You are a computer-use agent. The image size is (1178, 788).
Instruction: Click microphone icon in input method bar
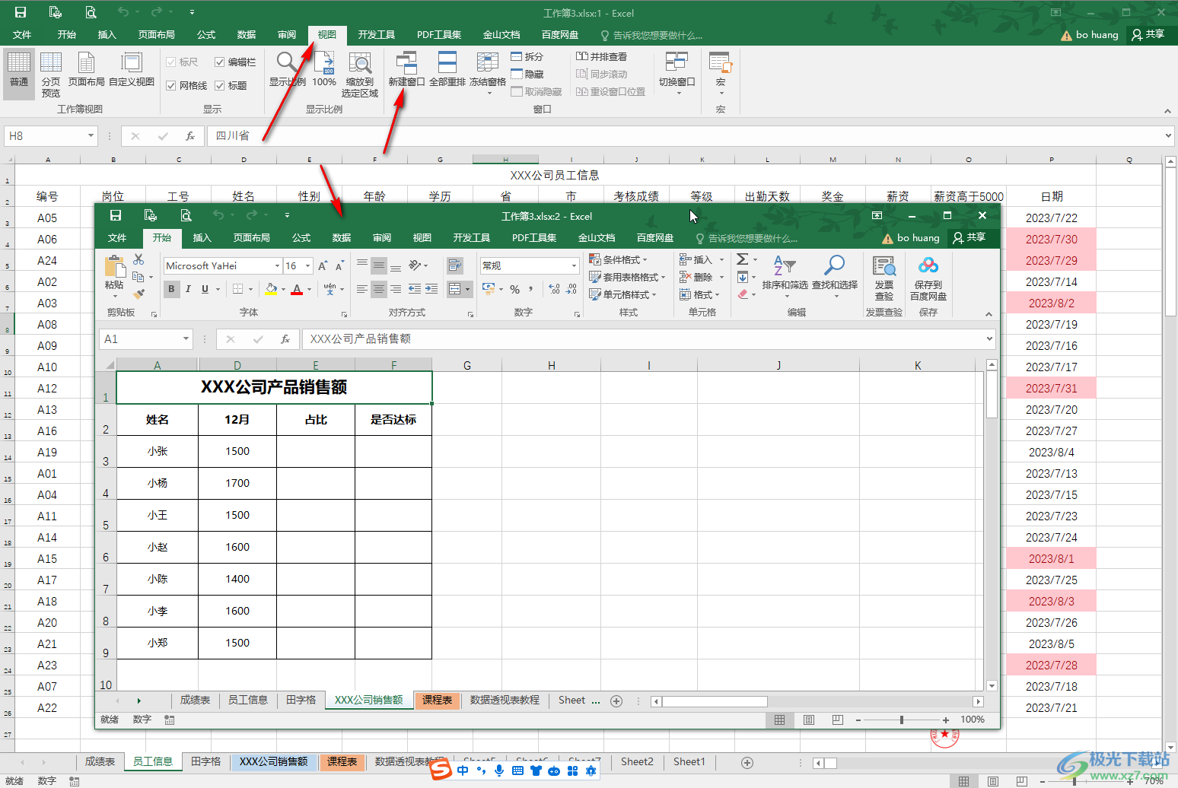point(499,771)
